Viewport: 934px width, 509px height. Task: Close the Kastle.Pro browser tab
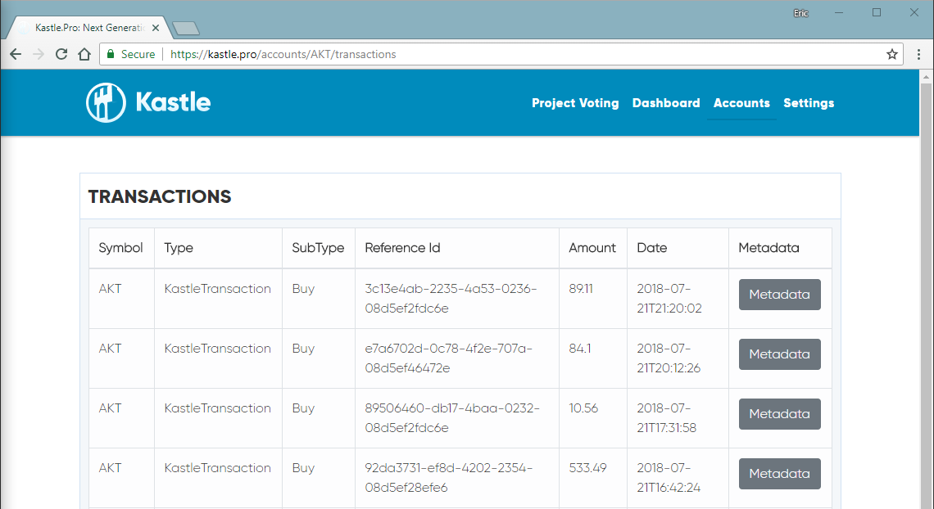pos(156,28)
